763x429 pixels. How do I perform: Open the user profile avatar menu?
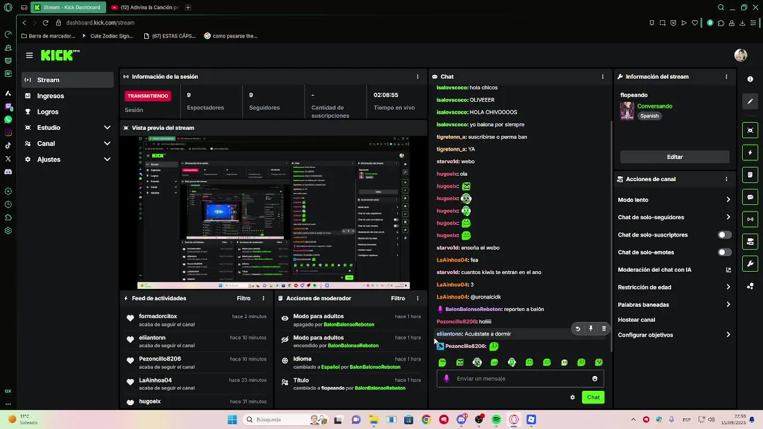pos(740,55)
